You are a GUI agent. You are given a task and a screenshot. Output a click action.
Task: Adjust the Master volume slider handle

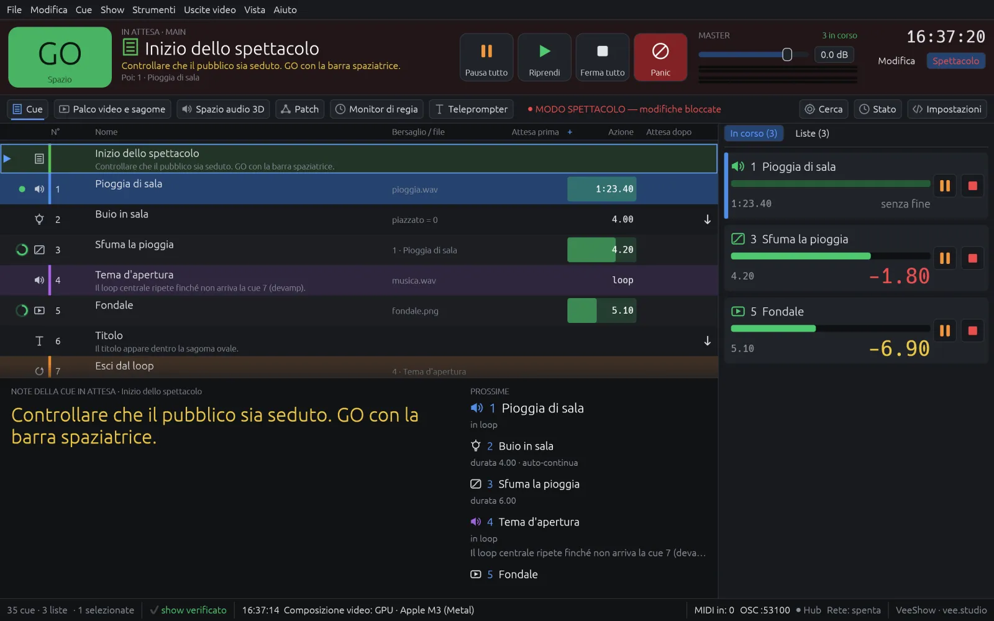coord(787,55)
